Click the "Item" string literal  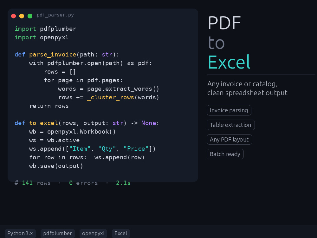pyautogui.click(x=80, y=149)
